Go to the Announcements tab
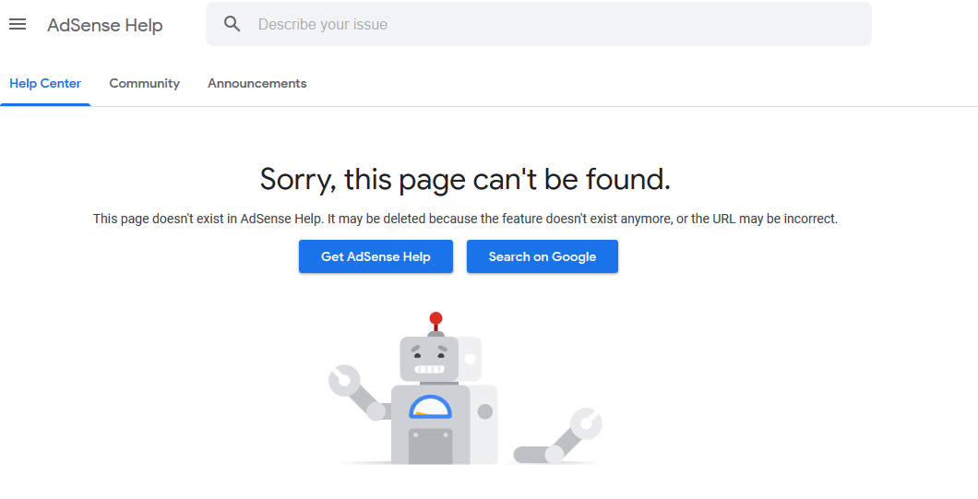 point(256,83)
